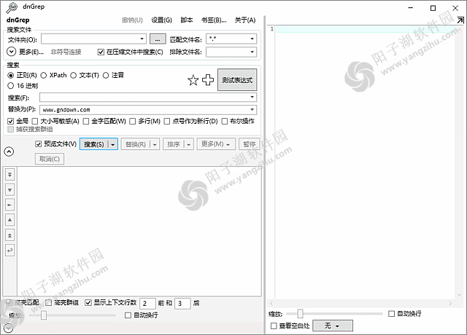
Task: Toggle search in archives checkbox
Action: (101, 52)
